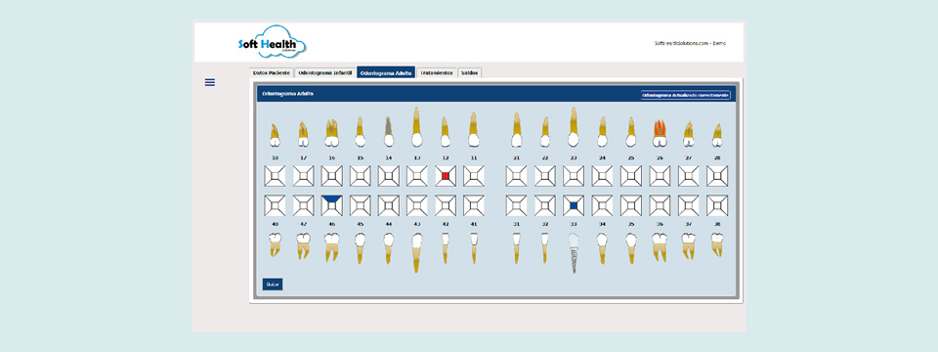938x352 pixels.
Task: Select upper incisor 11 image
Action: pyautogui.click(x=473, y=129)
